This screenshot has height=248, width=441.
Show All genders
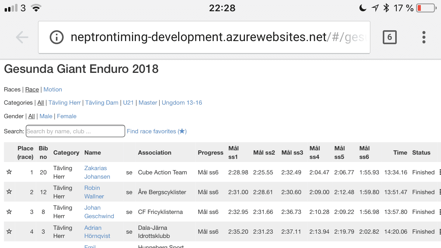pos(31,116)
